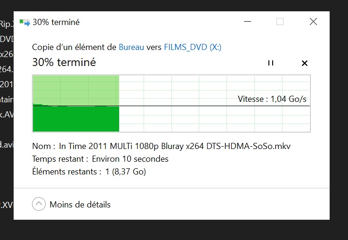348x240 pixels.
Task: Click the "Temps restant" remaining time line
Action: point(100,159)
